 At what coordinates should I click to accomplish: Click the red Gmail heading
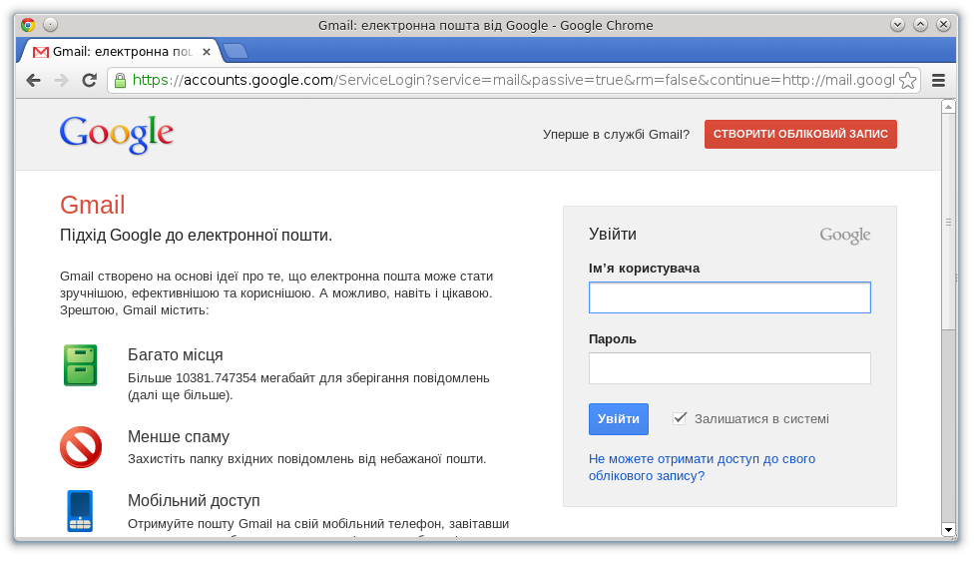92,206
